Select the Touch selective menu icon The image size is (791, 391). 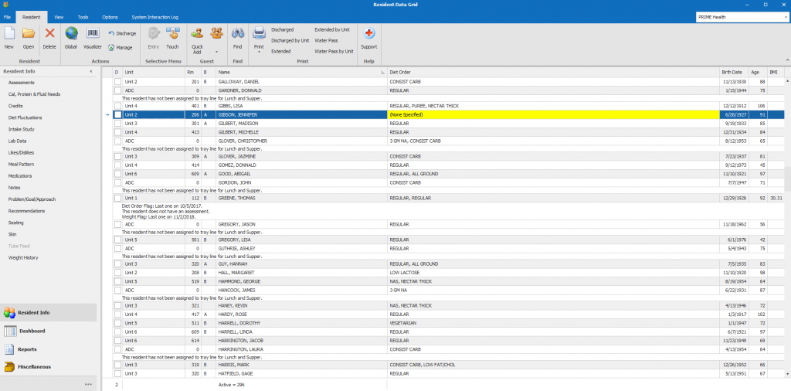[172, 36]
